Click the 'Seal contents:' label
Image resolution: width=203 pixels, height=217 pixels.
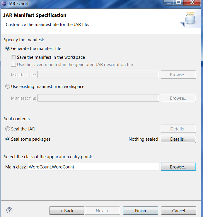(17, 119)
